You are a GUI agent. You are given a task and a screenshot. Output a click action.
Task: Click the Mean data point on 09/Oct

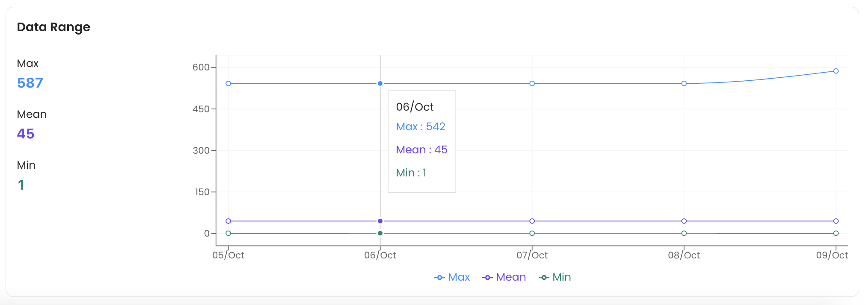[836, 221]
